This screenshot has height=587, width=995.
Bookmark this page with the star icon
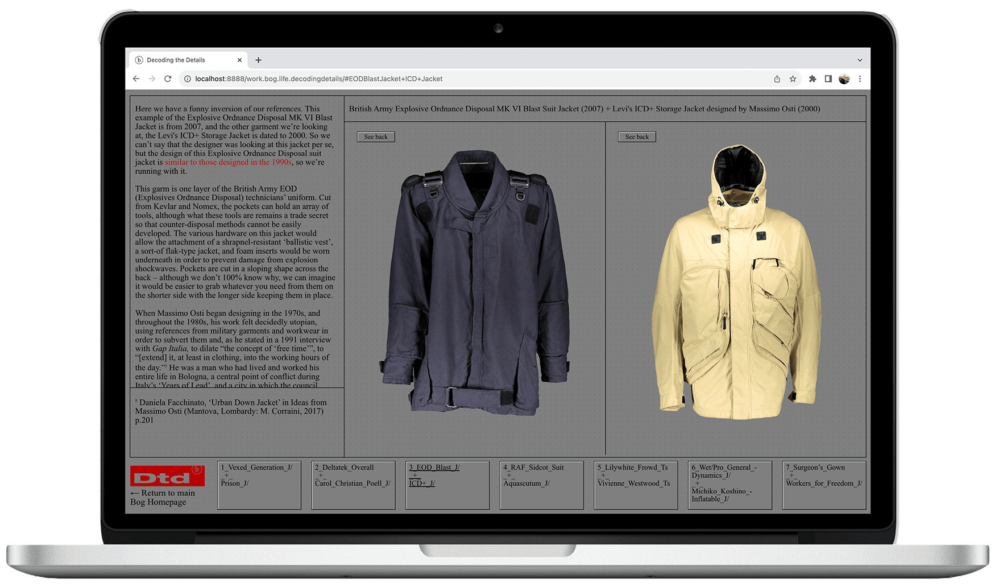pos(793,79)
